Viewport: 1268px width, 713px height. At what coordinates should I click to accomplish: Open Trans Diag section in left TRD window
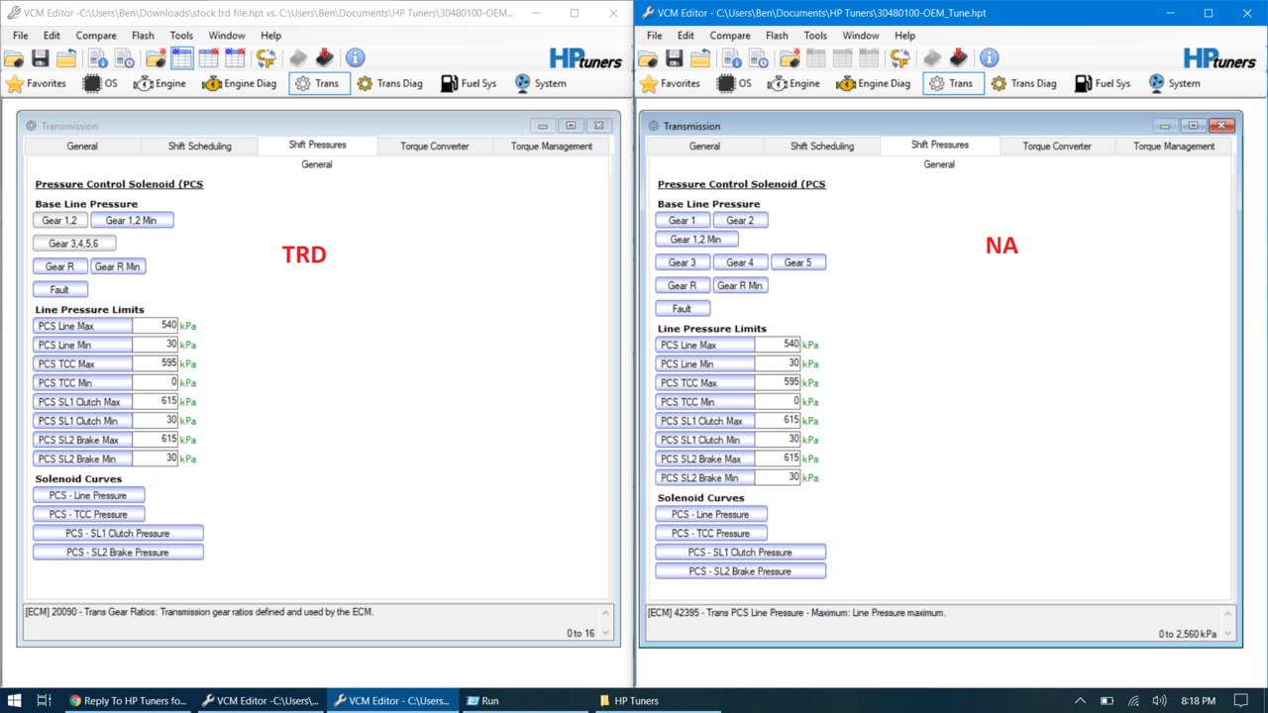click(390, 83)
